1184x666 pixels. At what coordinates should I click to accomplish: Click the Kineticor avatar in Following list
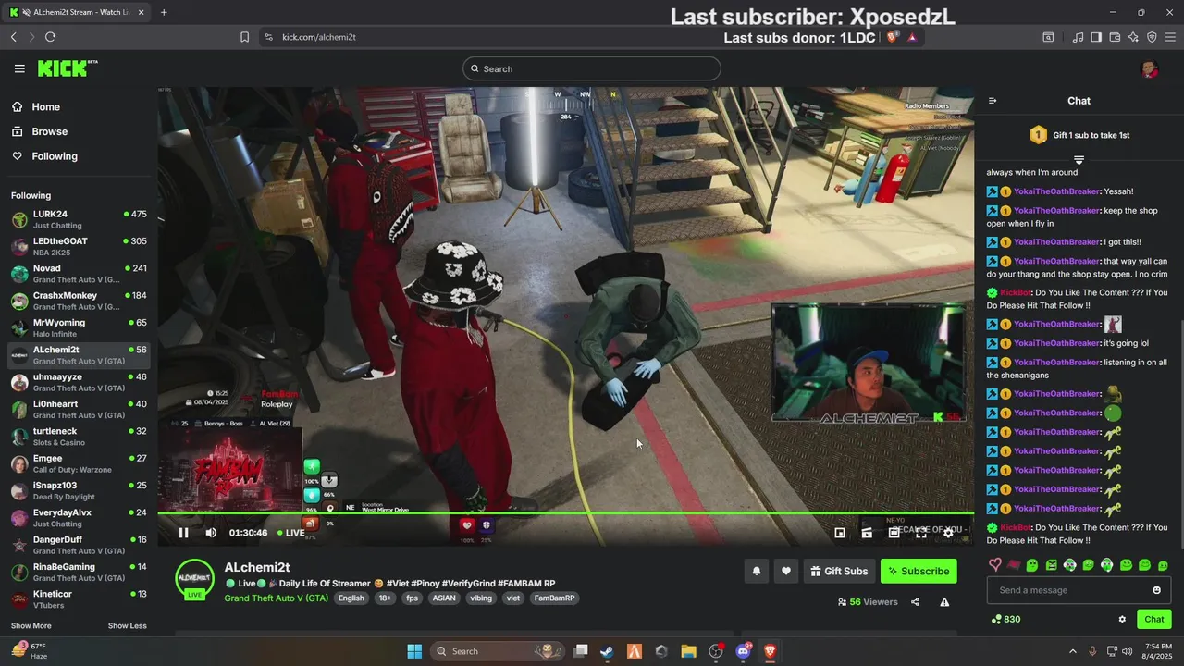coord(19,599)
